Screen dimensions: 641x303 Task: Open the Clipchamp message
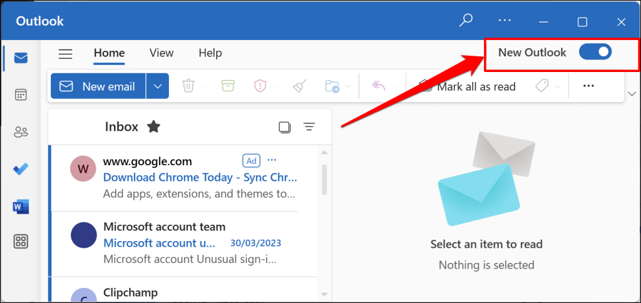183,289
